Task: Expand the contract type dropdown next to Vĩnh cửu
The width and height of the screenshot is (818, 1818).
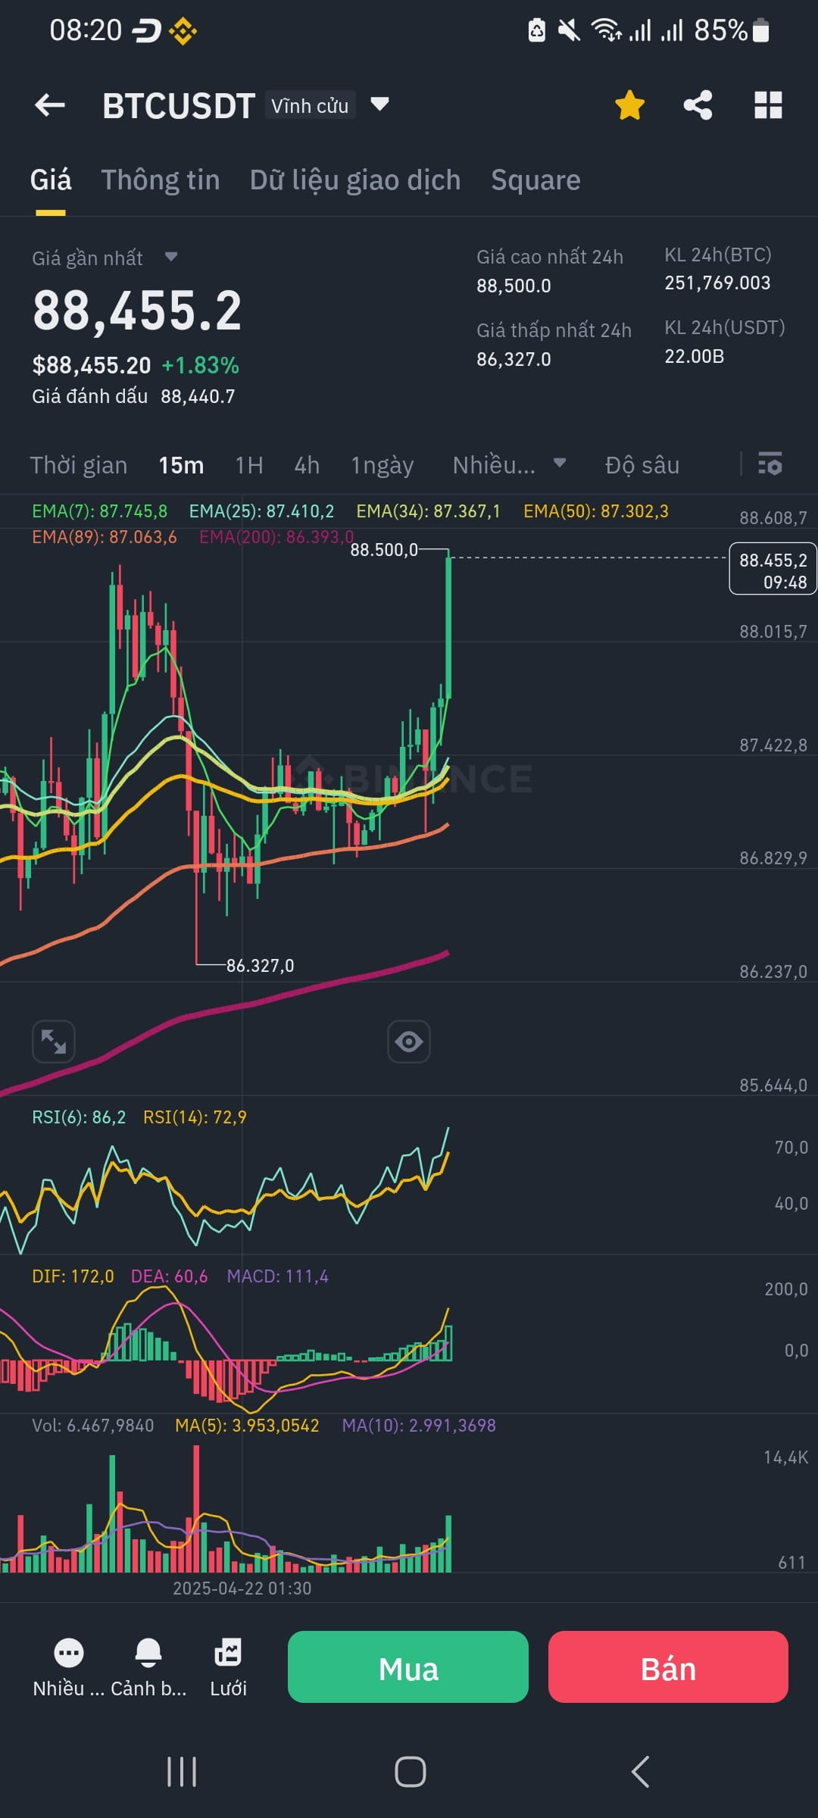Action: pos(379,104)
